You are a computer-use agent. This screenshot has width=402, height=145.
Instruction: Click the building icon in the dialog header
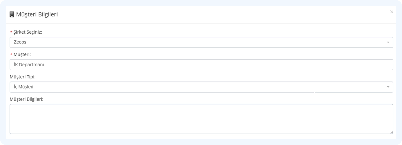click(12, 14)
